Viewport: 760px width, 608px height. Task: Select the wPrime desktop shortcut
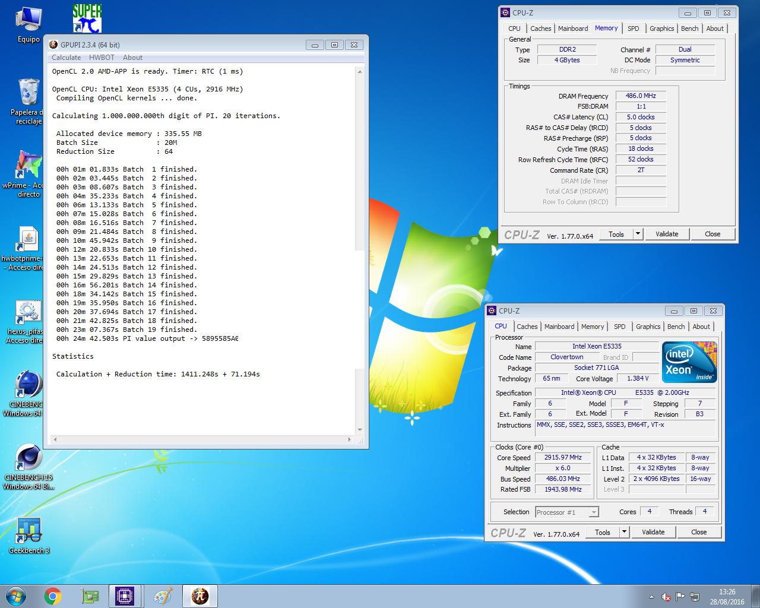coord(28,173)
